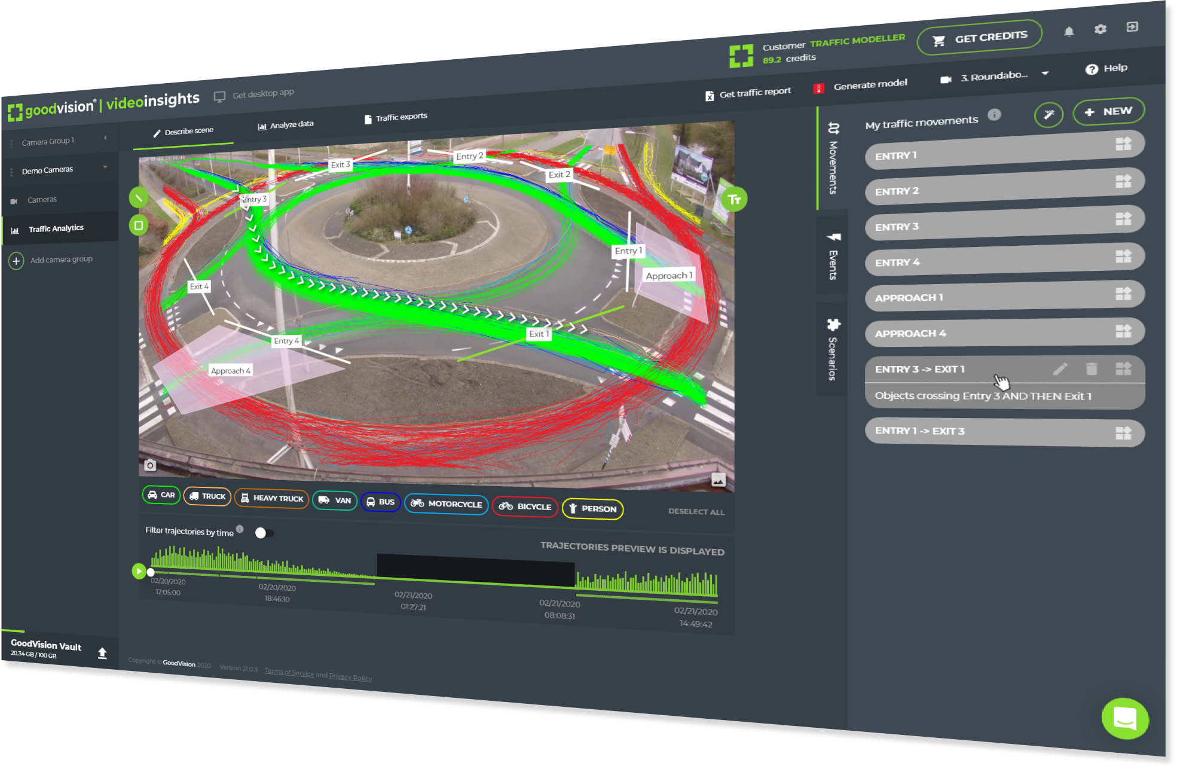Screen dimensions: 1177x769
Task: Click the Get desktop app monitor icon
Action: coord(219,97)
